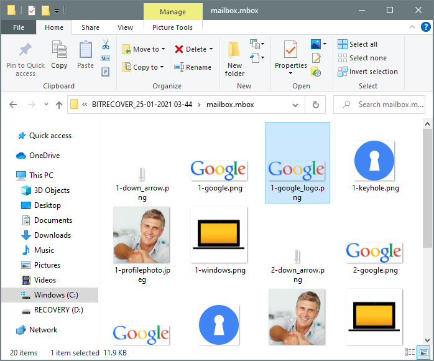Select Quick access in navigation pane

50,136
